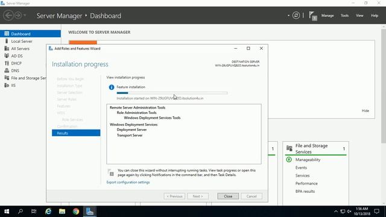Open taskbar Search
The image size is (386, 217).
point(21,212)
